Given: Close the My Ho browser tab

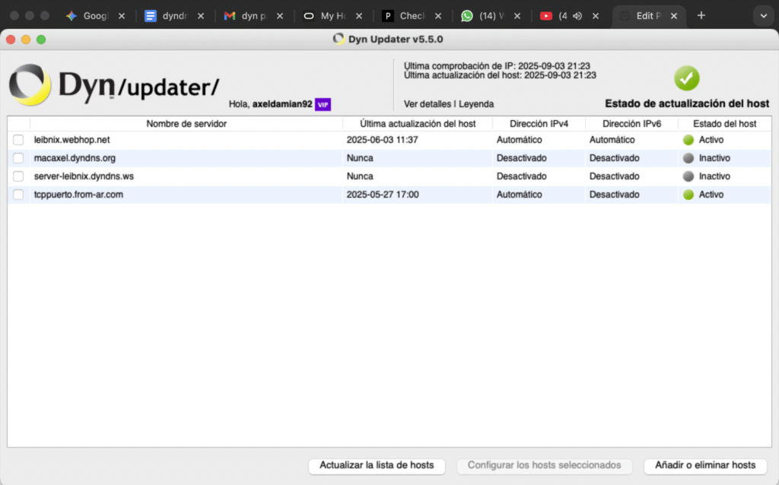Looking at the screenshot, I should [359, 16].
